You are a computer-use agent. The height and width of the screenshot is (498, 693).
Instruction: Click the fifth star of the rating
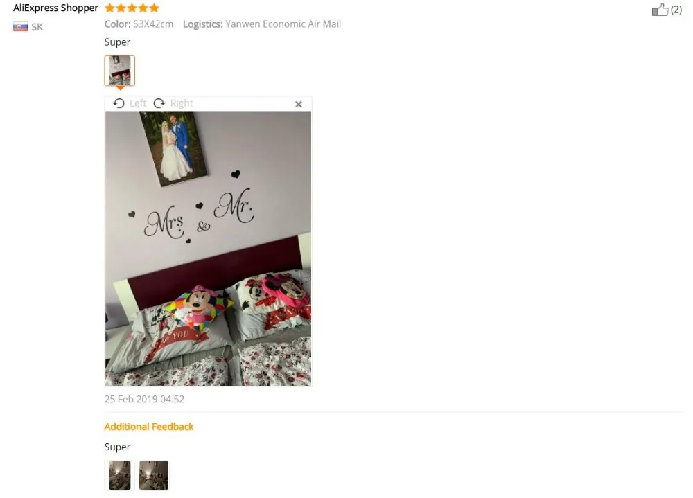(154, 8)
